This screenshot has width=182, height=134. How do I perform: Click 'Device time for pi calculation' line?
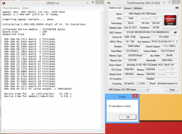coord(38,94)
